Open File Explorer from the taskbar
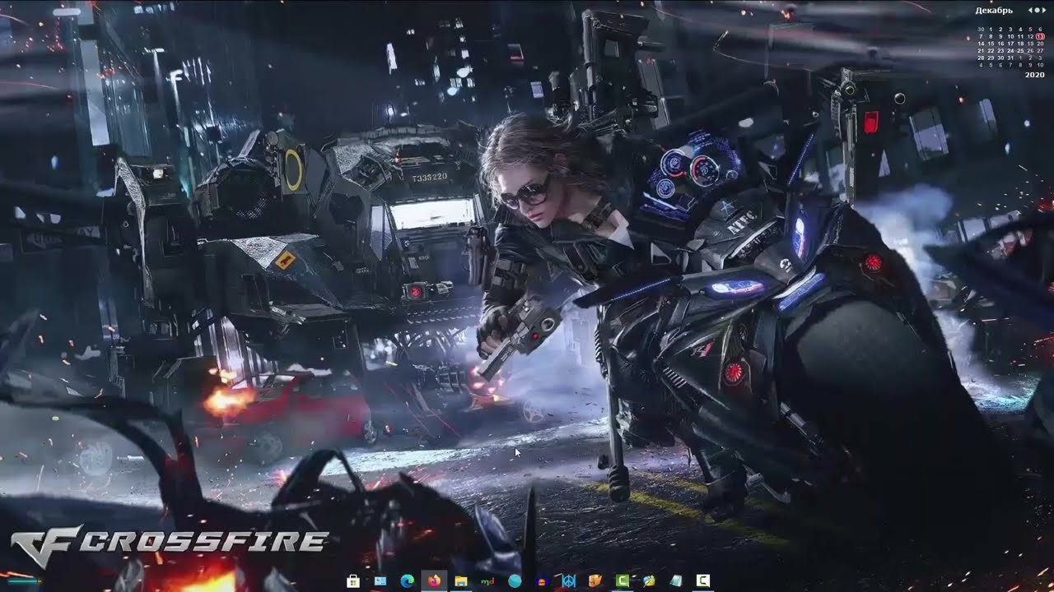The width and height of the screenshot is (1054, 592). (461, 580)
